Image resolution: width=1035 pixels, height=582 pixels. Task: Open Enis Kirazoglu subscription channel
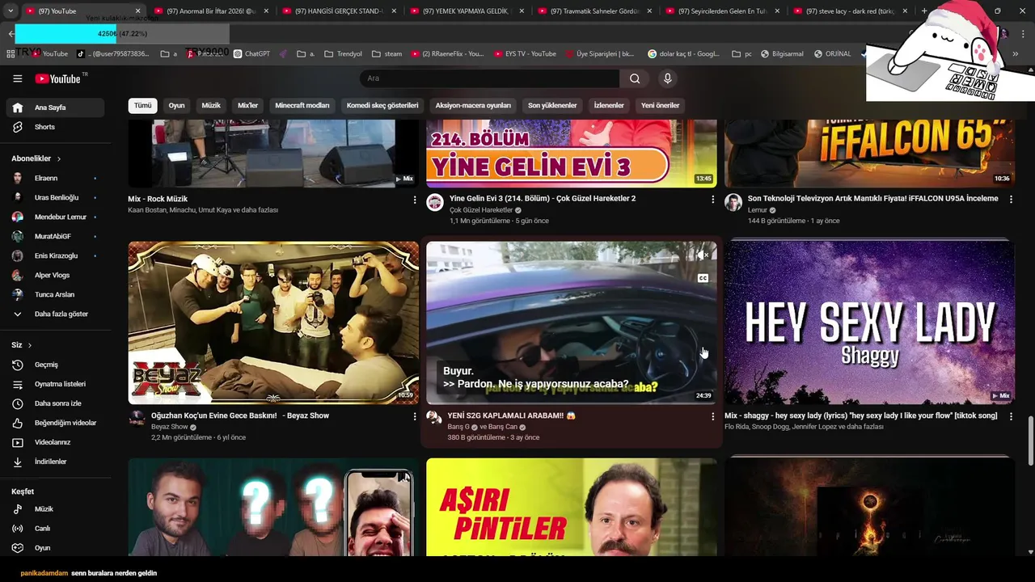[x=55, y=255]
